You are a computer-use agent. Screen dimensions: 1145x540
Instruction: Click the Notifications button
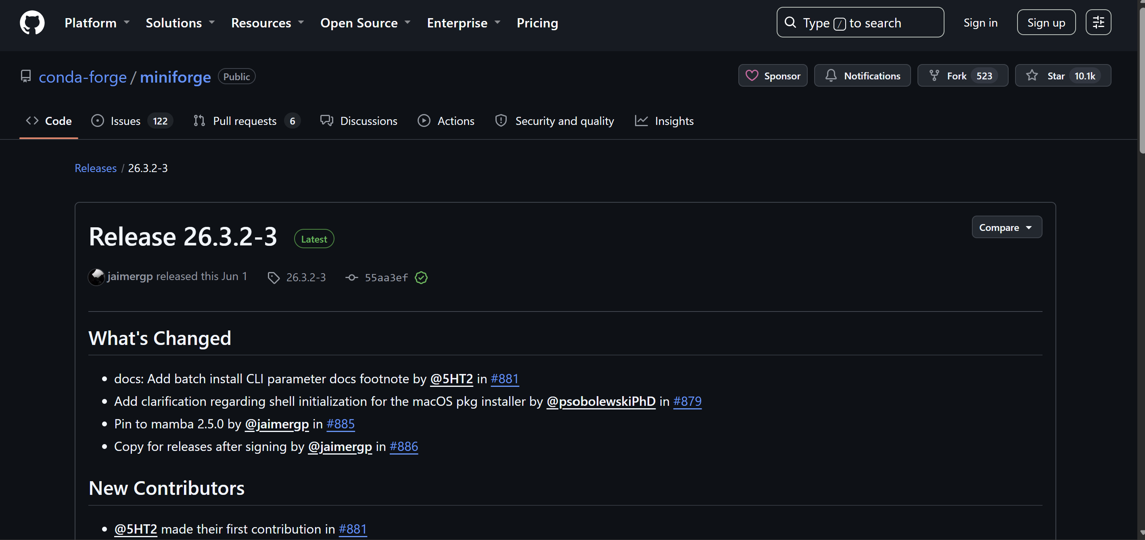click(x=862, y=75)
